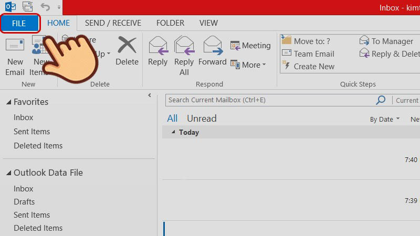Image resolution: width=420 pixels, height=236 pixels.
Task: Click the Reply All envelope icon
Action: [184, 45]
